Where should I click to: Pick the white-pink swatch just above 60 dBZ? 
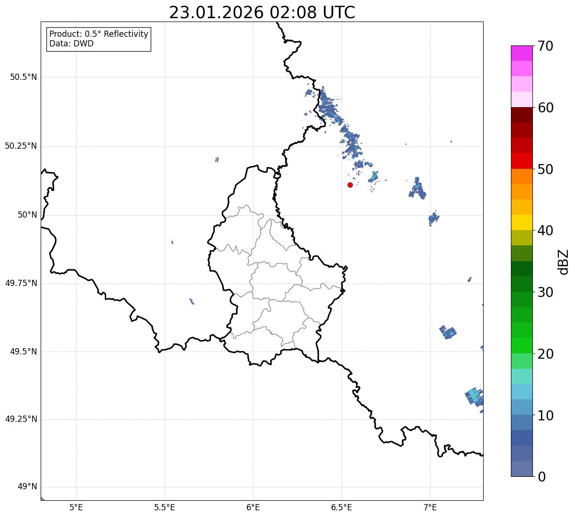pos(521,99)
